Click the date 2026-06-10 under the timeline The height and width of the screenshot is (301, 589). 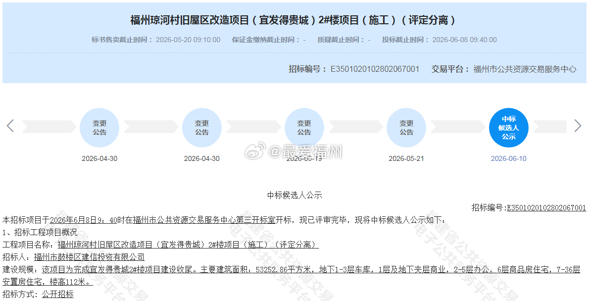click(509, 158)
